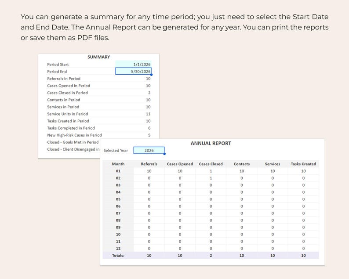
Task: Click the Tasks Completed in Period value 6
Action: 149,128
